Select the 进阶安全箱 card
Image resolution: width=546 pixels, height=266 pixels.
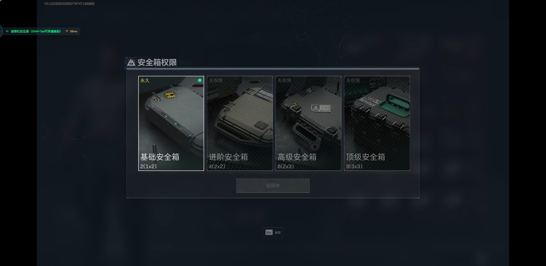click(x=240, y=123)
